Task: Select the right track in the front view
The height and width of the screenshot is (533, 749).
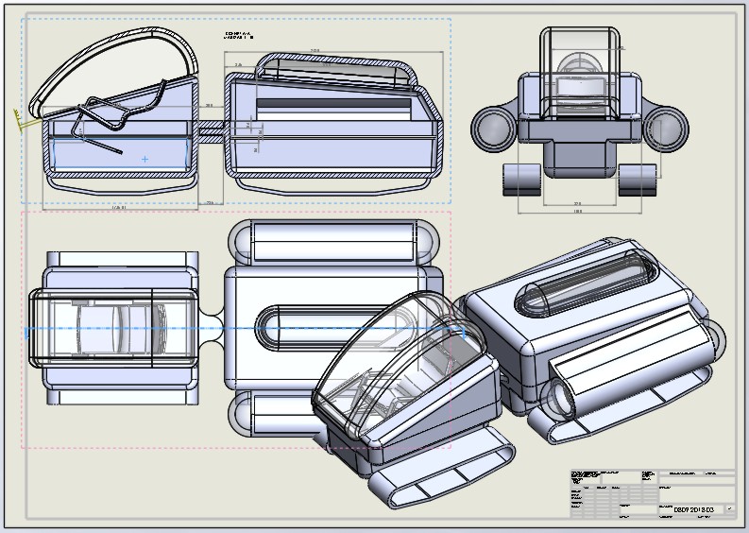Action: 638,180
